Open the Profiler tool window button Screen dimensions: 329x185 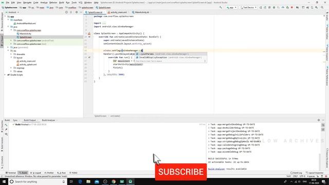tap(49, 173)
